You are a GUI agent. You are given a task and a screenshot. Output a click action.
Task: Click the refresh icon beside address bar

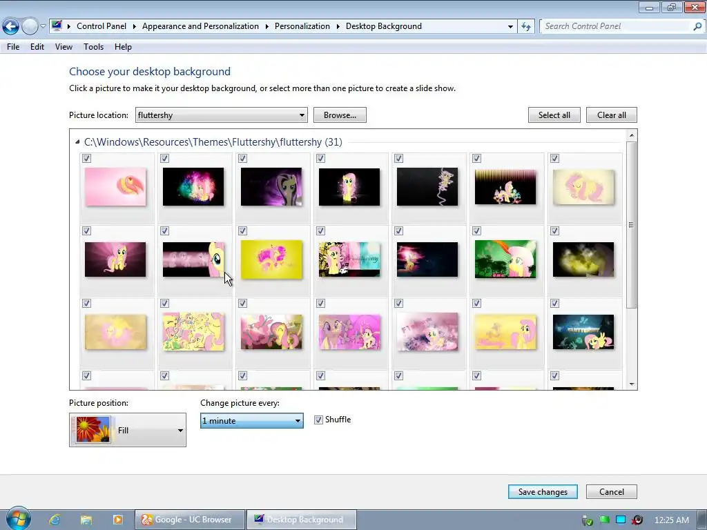525,27
